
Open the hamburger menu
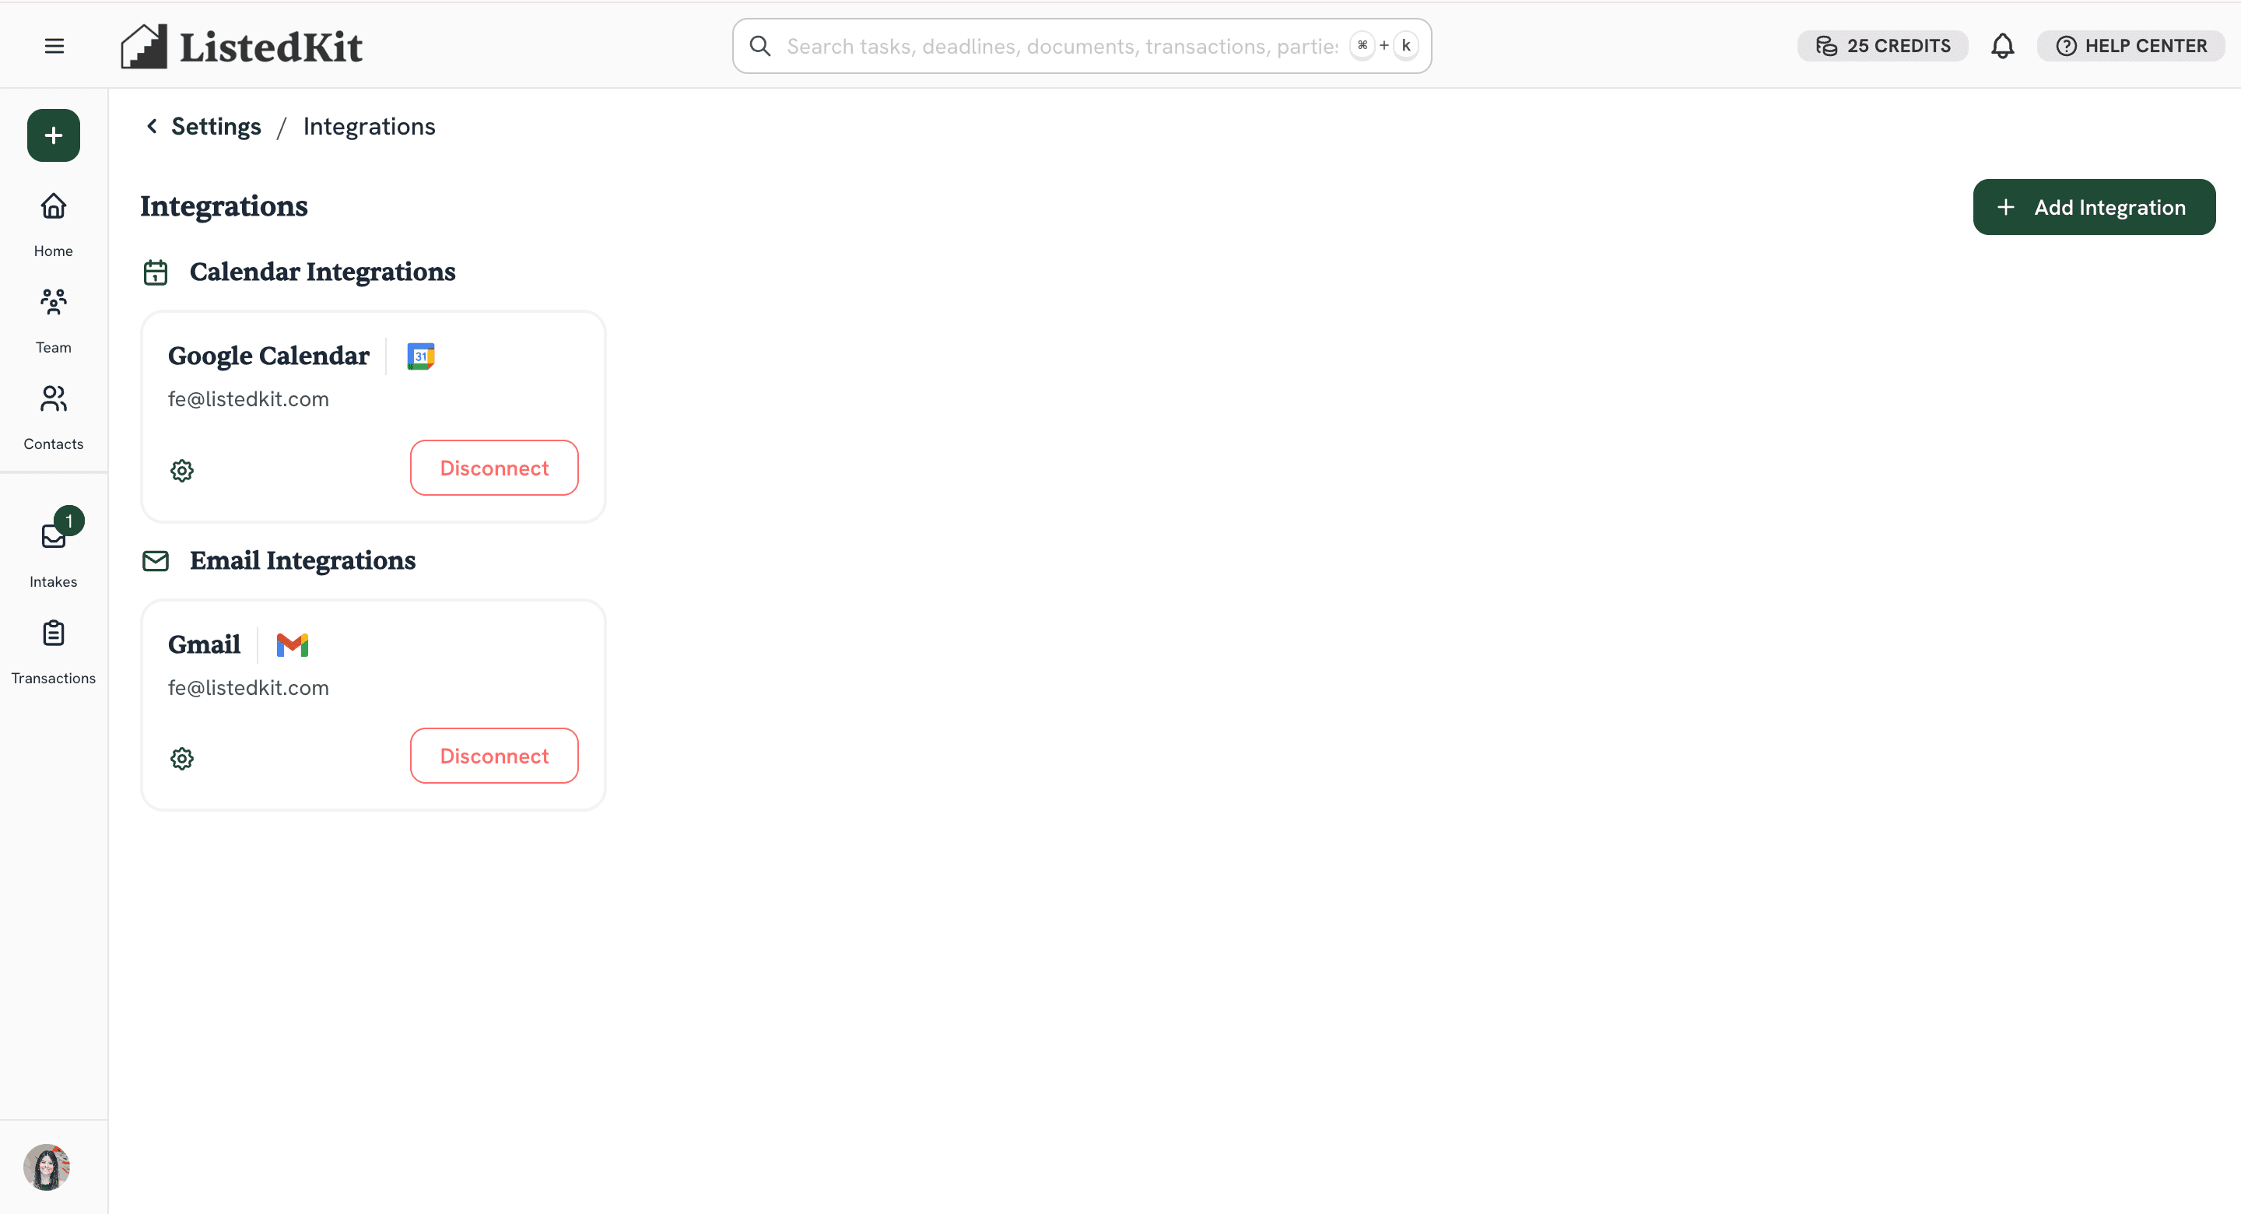tap(54, 45)
